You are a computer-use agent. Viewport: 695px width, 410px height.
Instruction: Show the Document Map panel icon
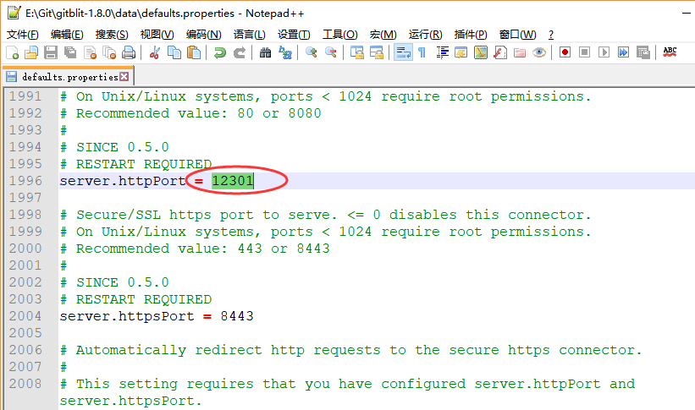481,52
